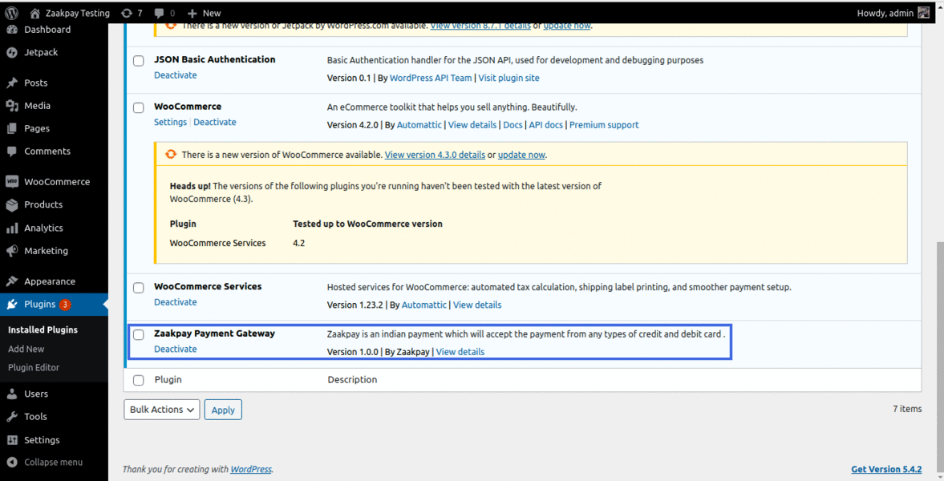Toggle the select-all checkbox in footer row

pyautogui.click(x=139, y=381)
